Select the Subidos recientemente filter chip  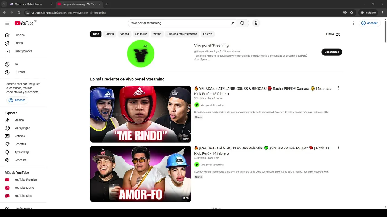coord(182,34)
